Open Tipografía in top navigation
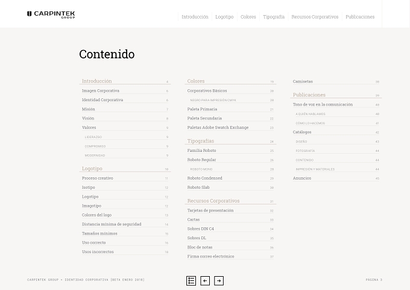This screenshot has height=290, width=410. click(274, 17)
